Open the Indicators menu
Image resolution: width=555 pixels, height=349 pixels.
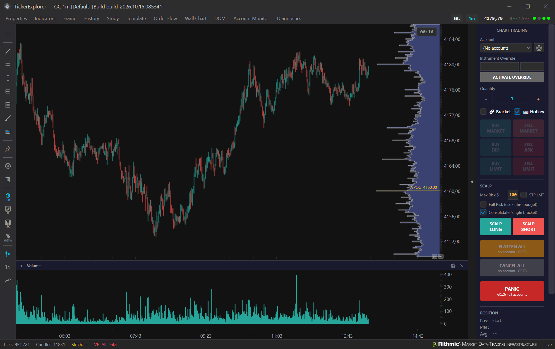45,18
